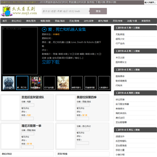The width and height of the screenshot is (157, 157).
Task: Open 超级少女 in Monday updates
Action: [120, 39]
